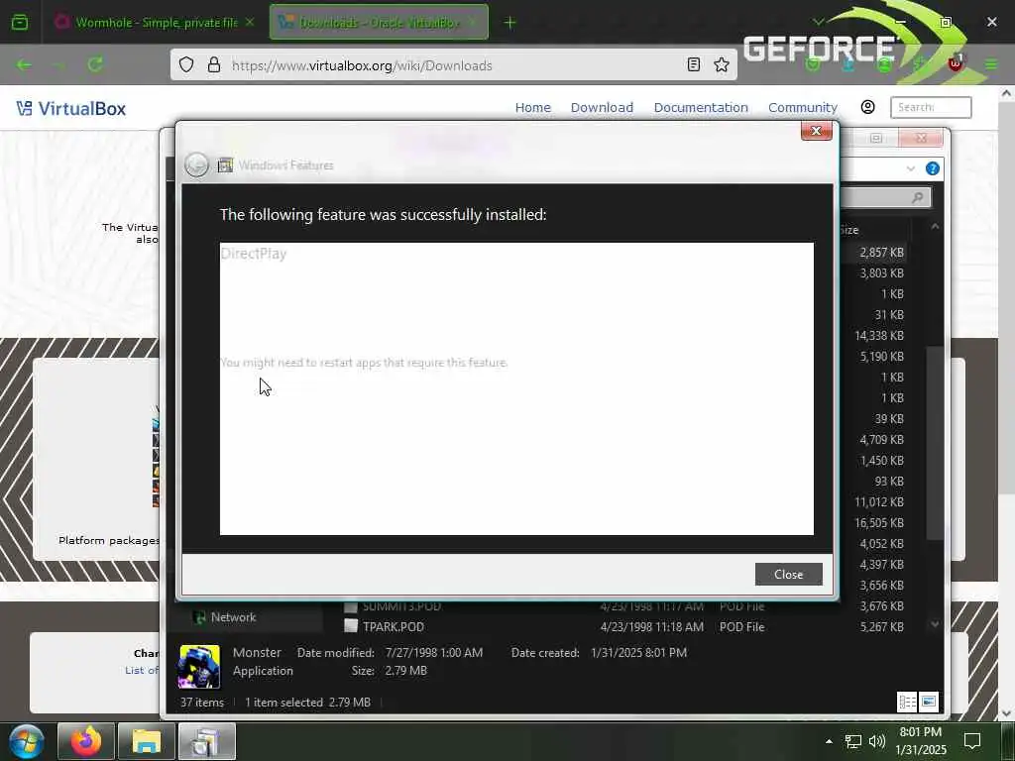Open the Firefox hamburger menu
This screenshot has width=1015, height=761.
pyautogui.click(x=991, y=64)
